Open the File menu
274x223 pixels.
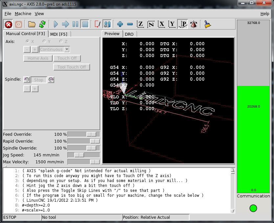coord(8,14)
